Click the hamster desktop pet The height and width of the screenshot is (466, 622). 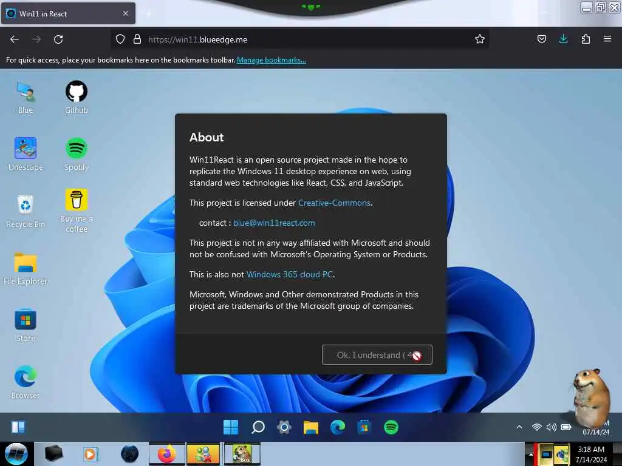pos(591,397)
